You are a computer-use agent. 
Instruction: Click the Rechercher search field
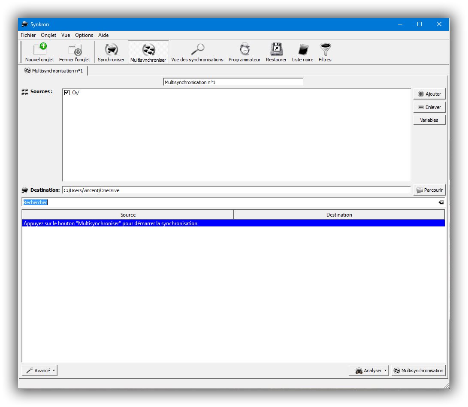coord(214,202)
